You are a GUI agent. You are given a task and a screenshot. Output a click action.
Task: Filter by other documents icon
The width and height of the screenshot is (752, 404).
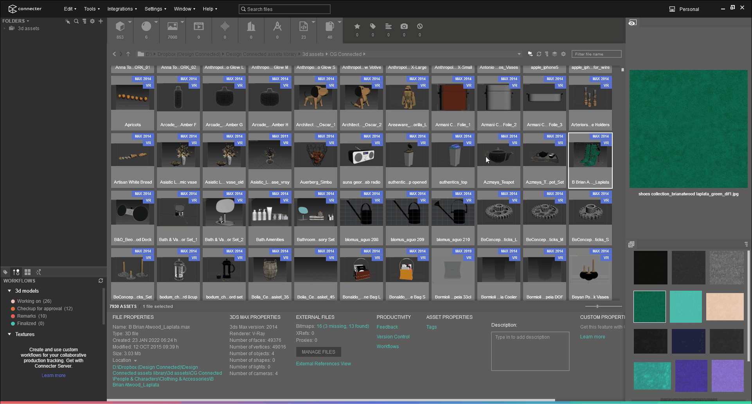coord(330,27)
